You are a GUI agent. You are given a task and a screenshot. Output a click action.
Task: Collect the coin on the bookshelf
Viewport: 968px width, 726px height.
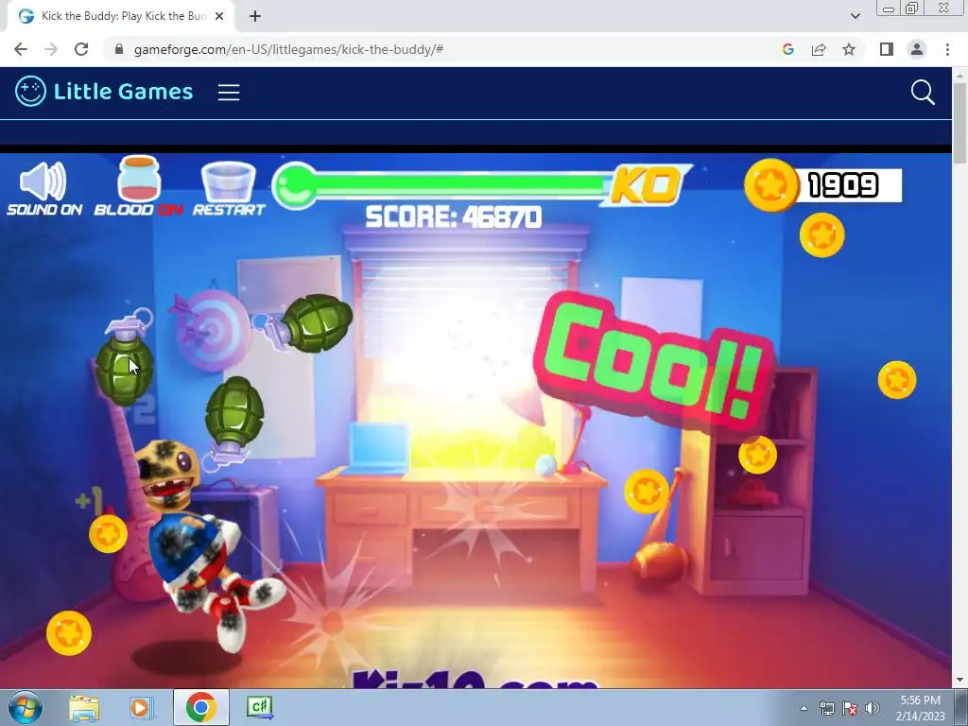point(757,455)
